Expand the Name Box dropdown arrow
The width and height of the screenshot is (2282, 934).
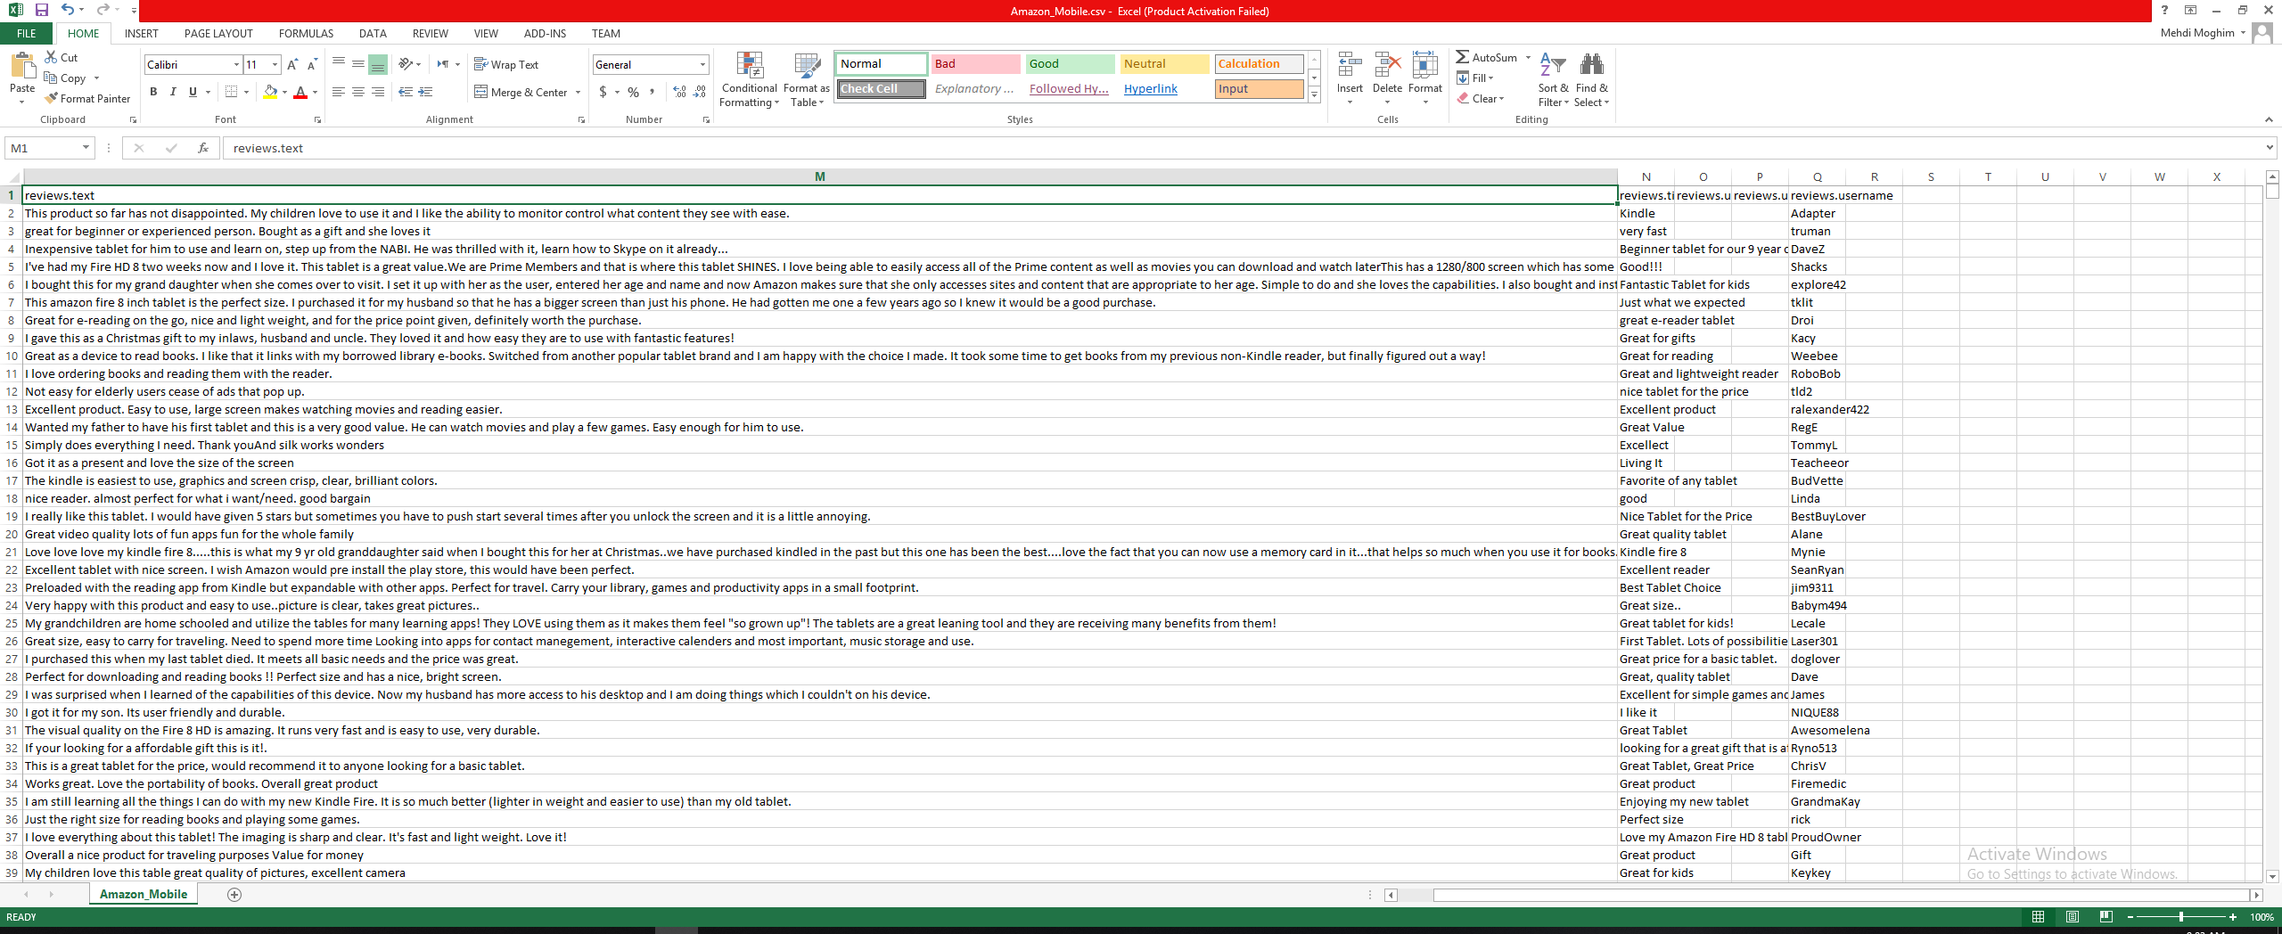(x=86, y=148)
